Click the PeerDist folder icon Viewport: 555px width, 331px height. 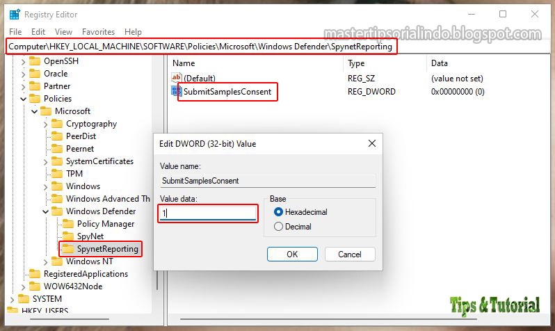[56, 136]
